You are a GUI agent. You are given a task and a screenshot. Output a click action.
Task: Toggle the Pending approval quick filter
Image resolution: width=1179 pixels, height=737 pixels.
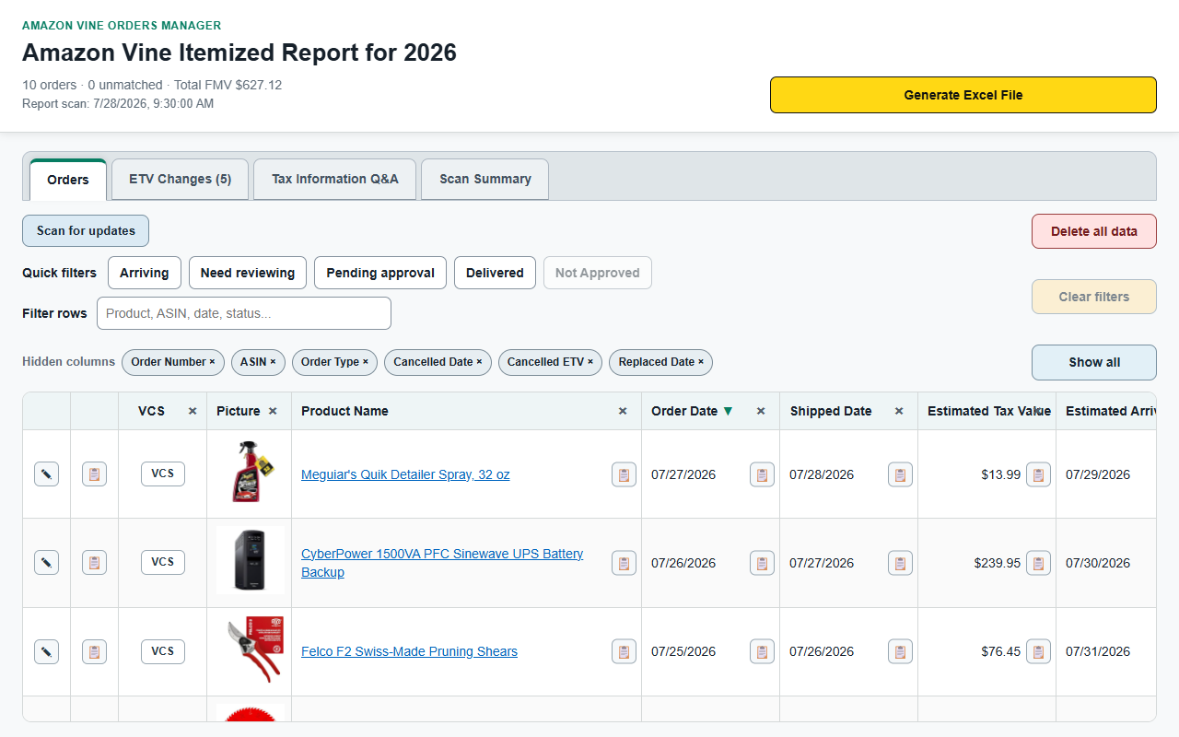380,273
